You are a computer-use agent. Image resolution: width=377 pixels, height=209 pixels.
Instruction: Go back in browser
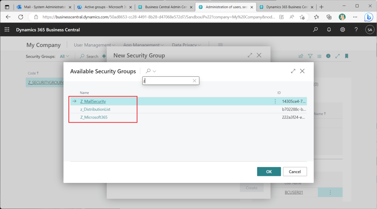click(x=8, y=17)
